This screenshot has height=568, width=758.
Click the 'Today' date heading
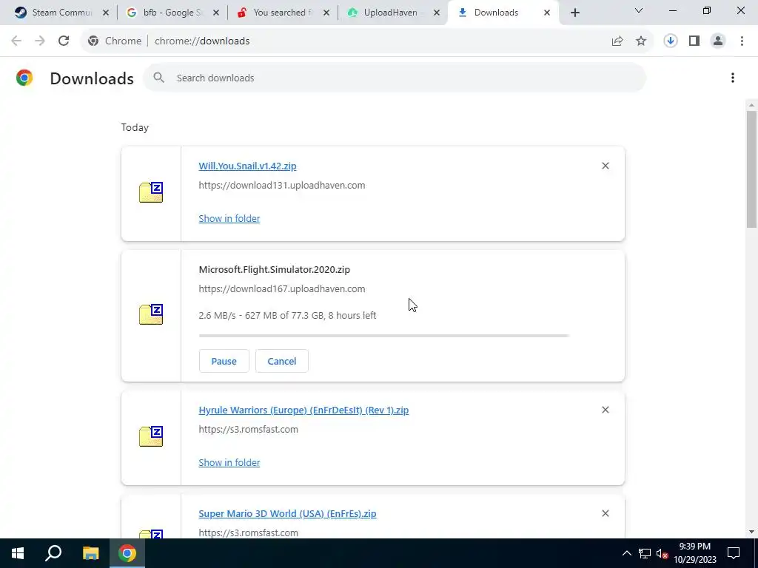pos(135,127)
